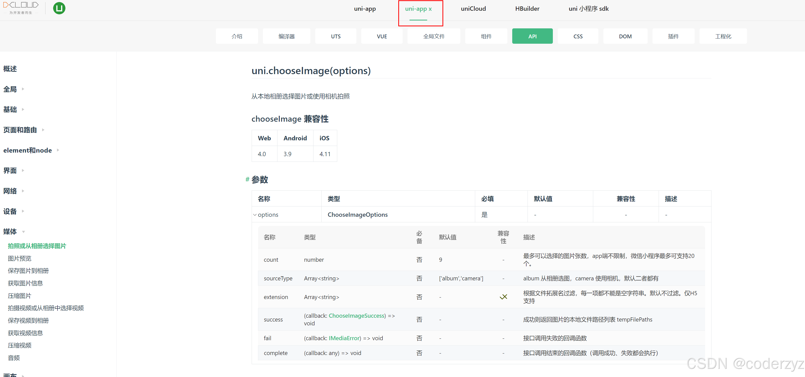Switch to the uniCloud top tab
This screenshot has height=377, width=805.
pyautogui.click(x=473, y=9)
